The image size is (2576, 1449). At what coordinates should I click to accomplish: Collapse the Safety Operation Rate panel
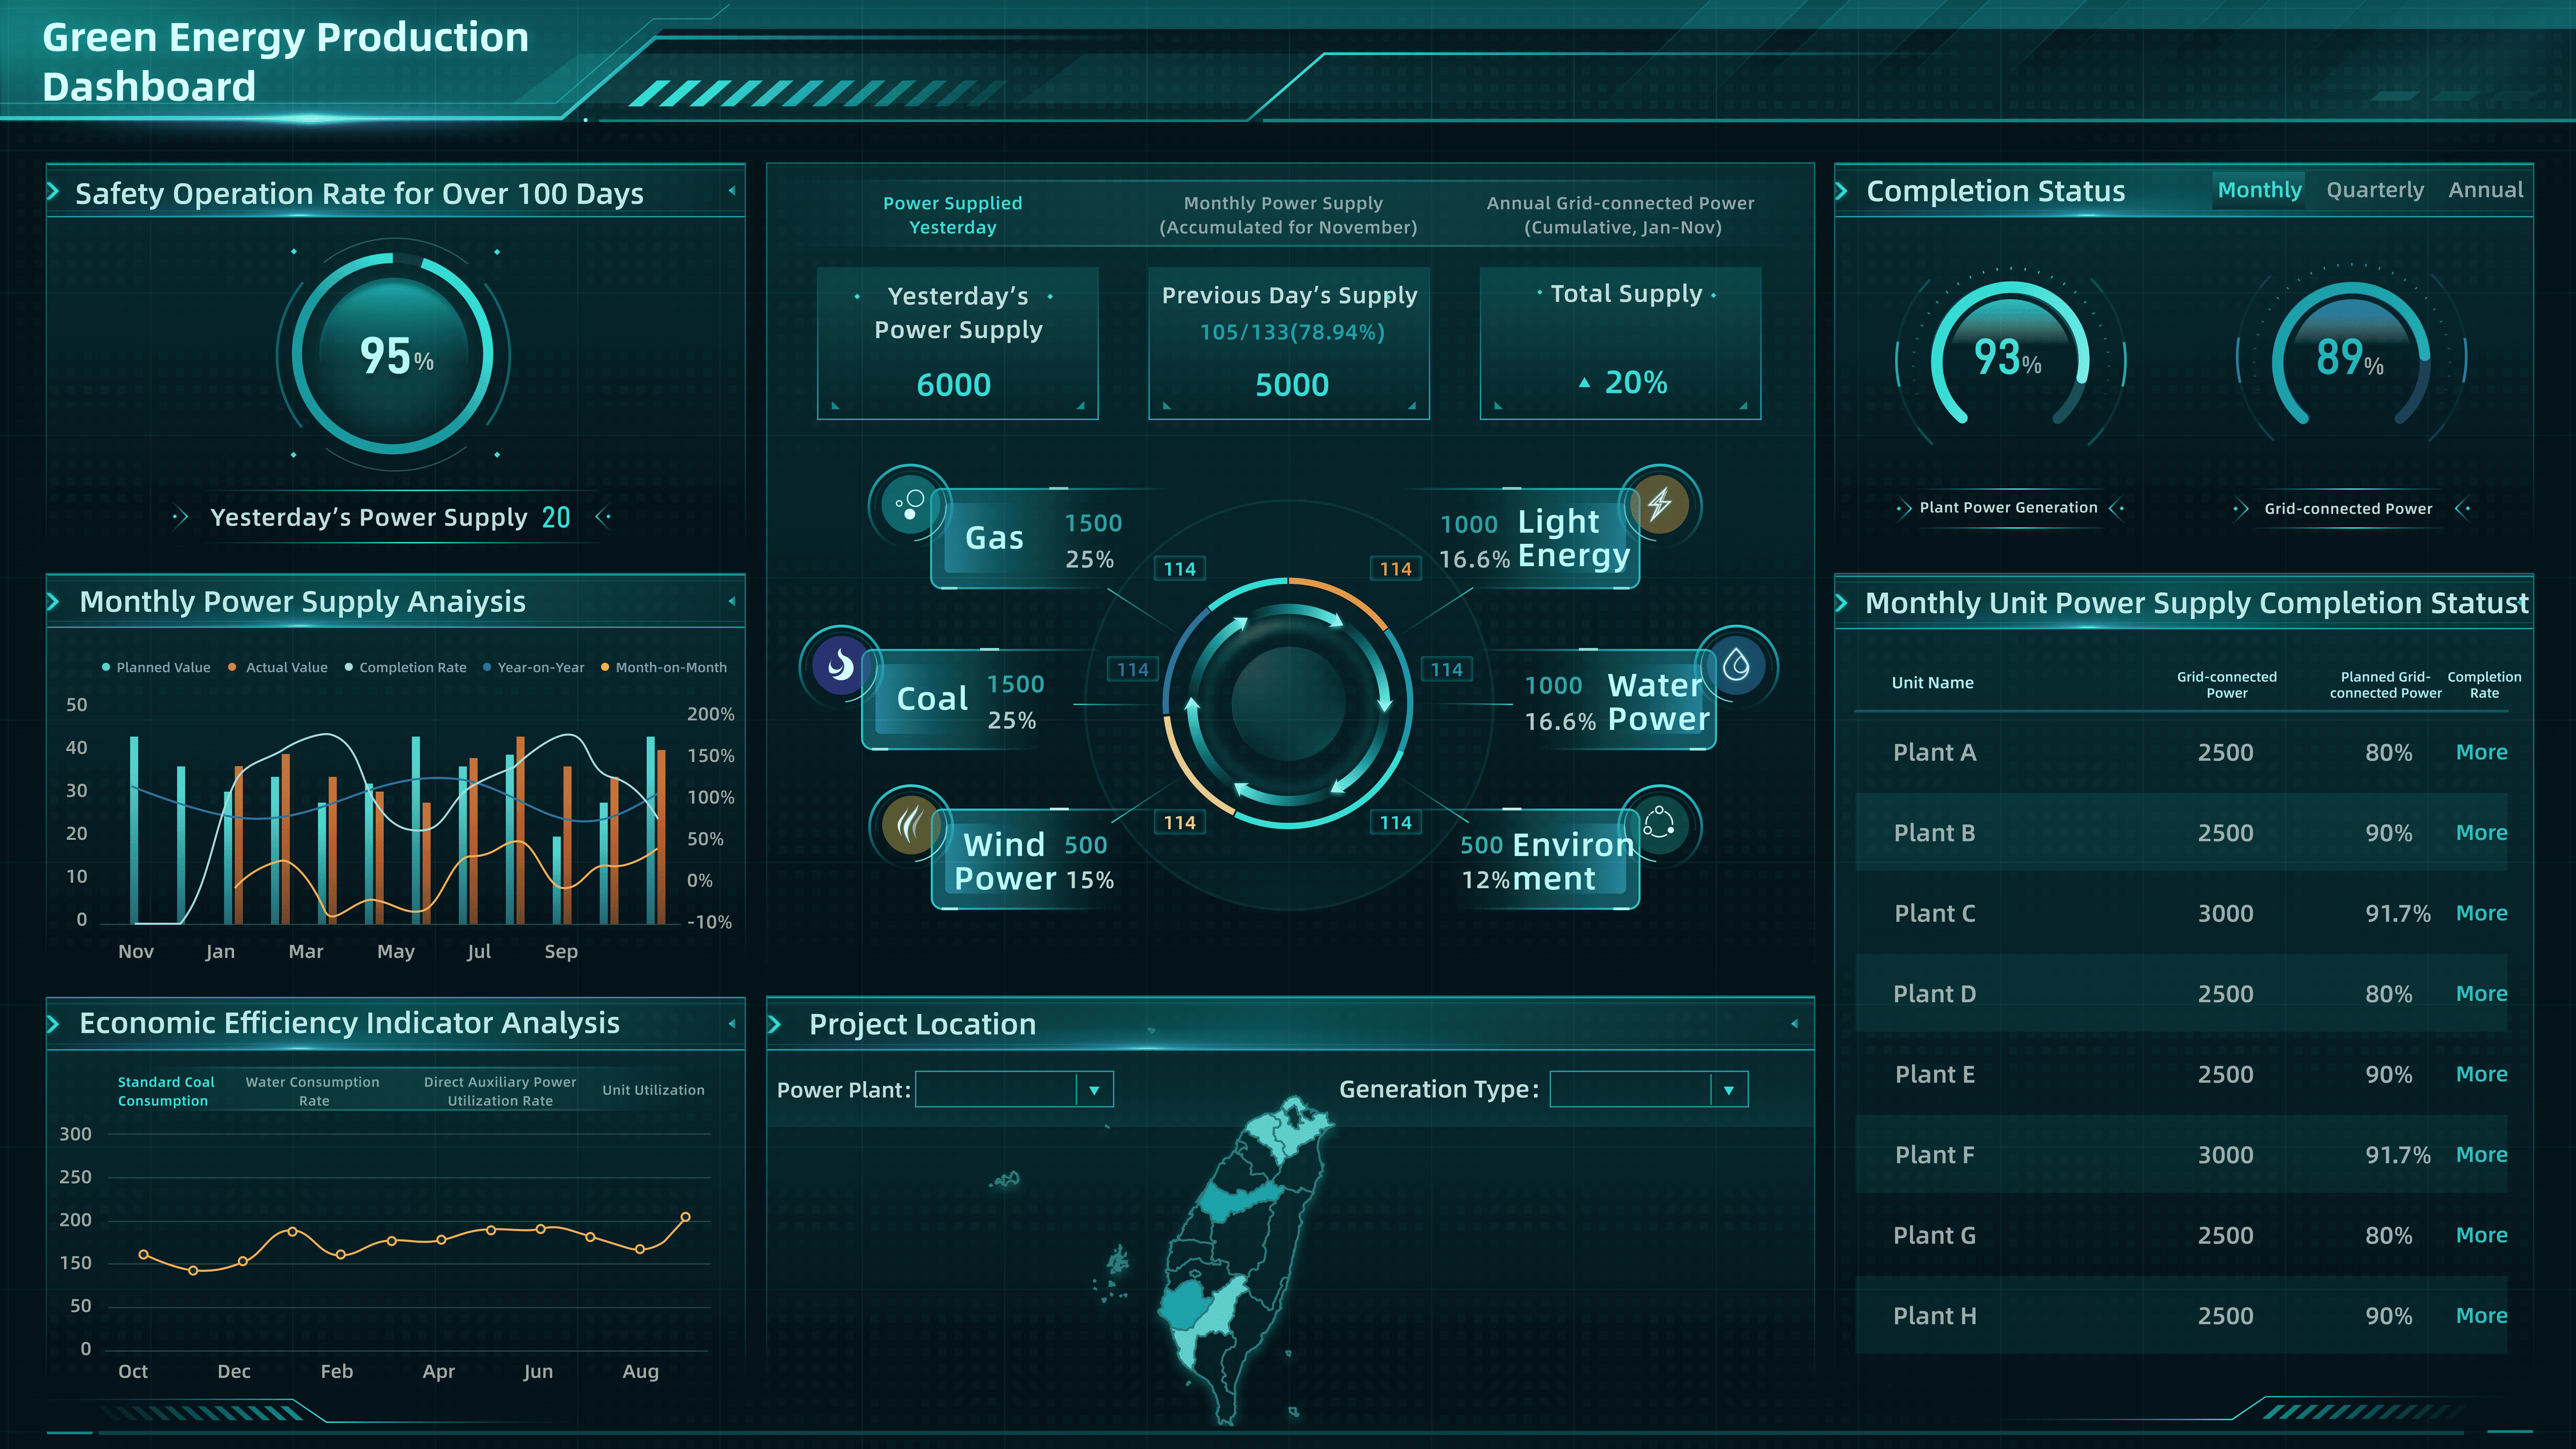point(732,191)
